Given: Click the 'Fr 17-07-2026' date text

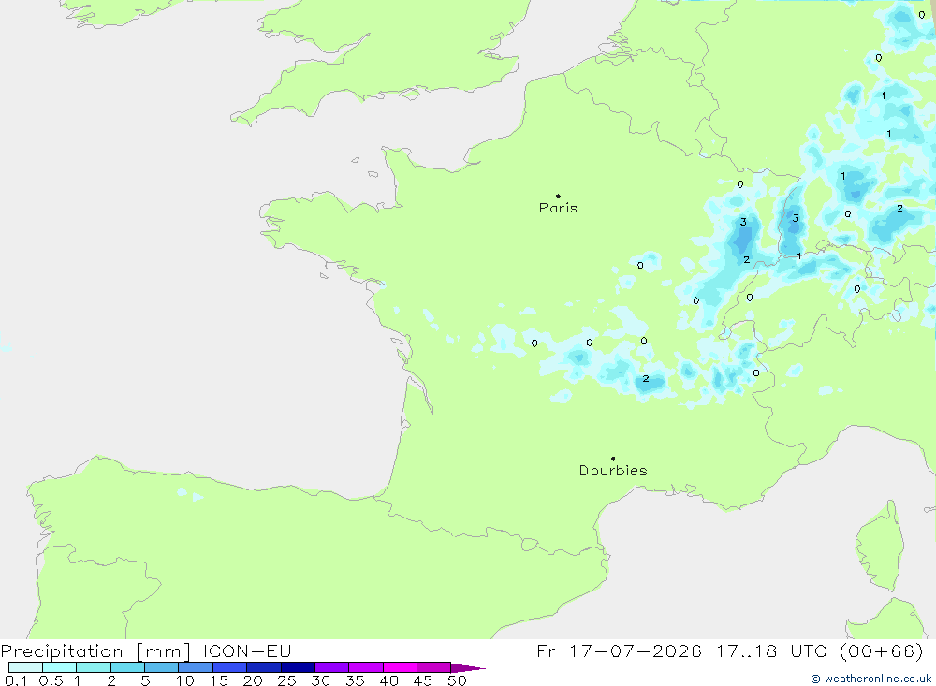Looking at the screenshot, I should [619, 650].
